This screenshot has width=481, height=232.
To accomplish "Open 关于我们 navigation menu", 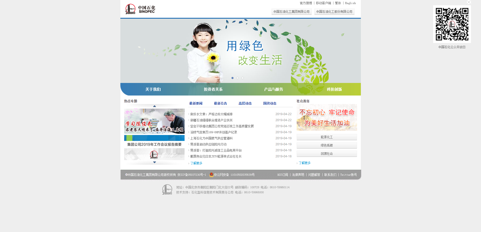I will point(153,89).
